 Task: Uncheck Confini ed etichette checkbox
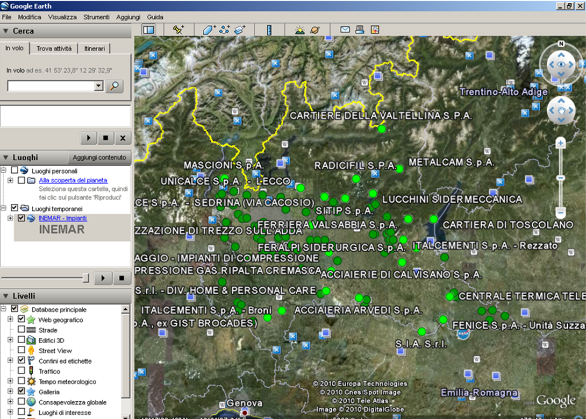(22, 360)
